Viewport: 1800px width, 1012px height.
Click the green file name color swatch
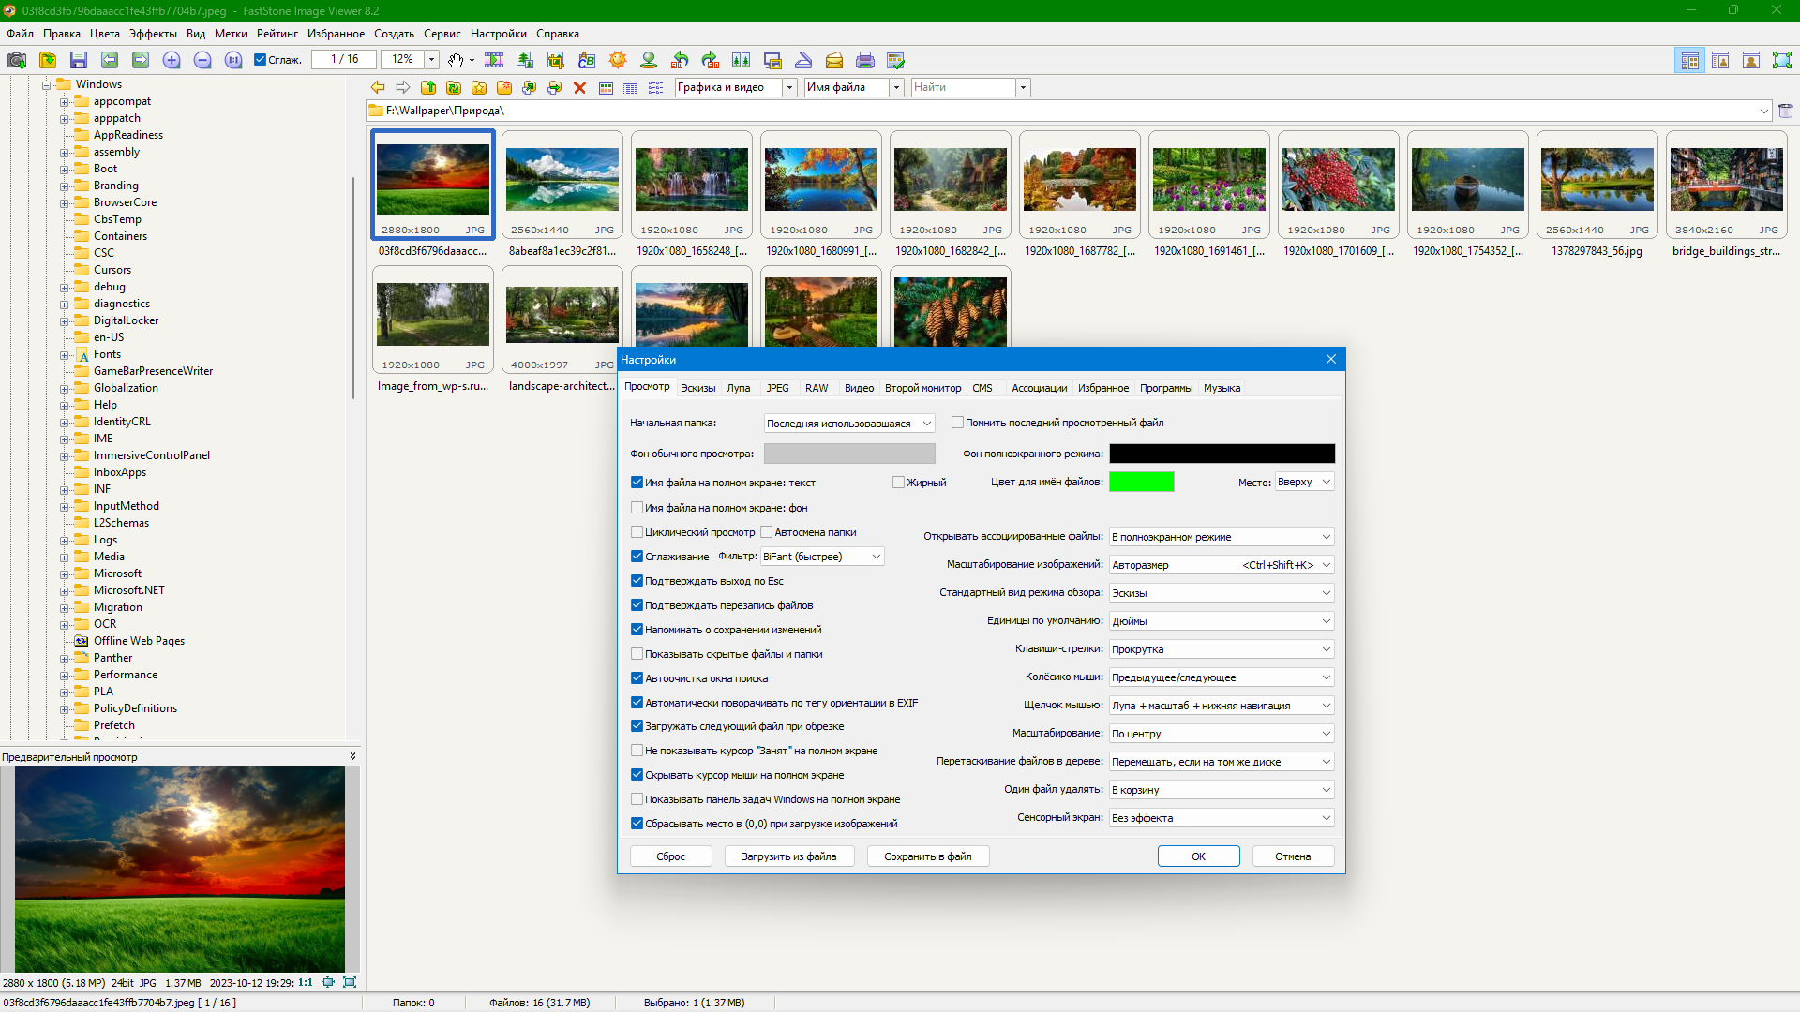[x=1141, y=482]
